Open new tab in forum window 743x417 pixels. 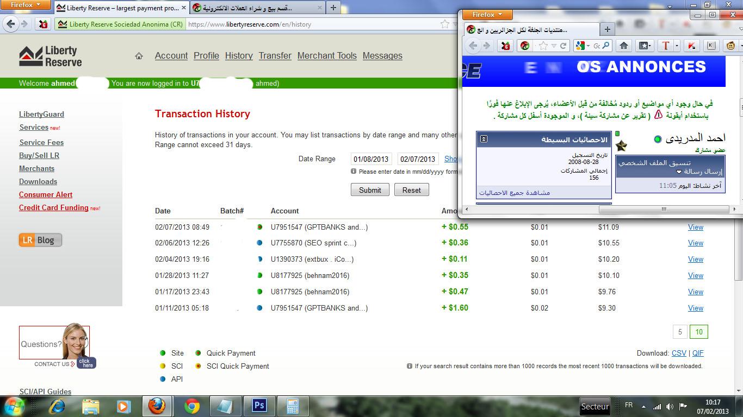(x=607, y=29)
